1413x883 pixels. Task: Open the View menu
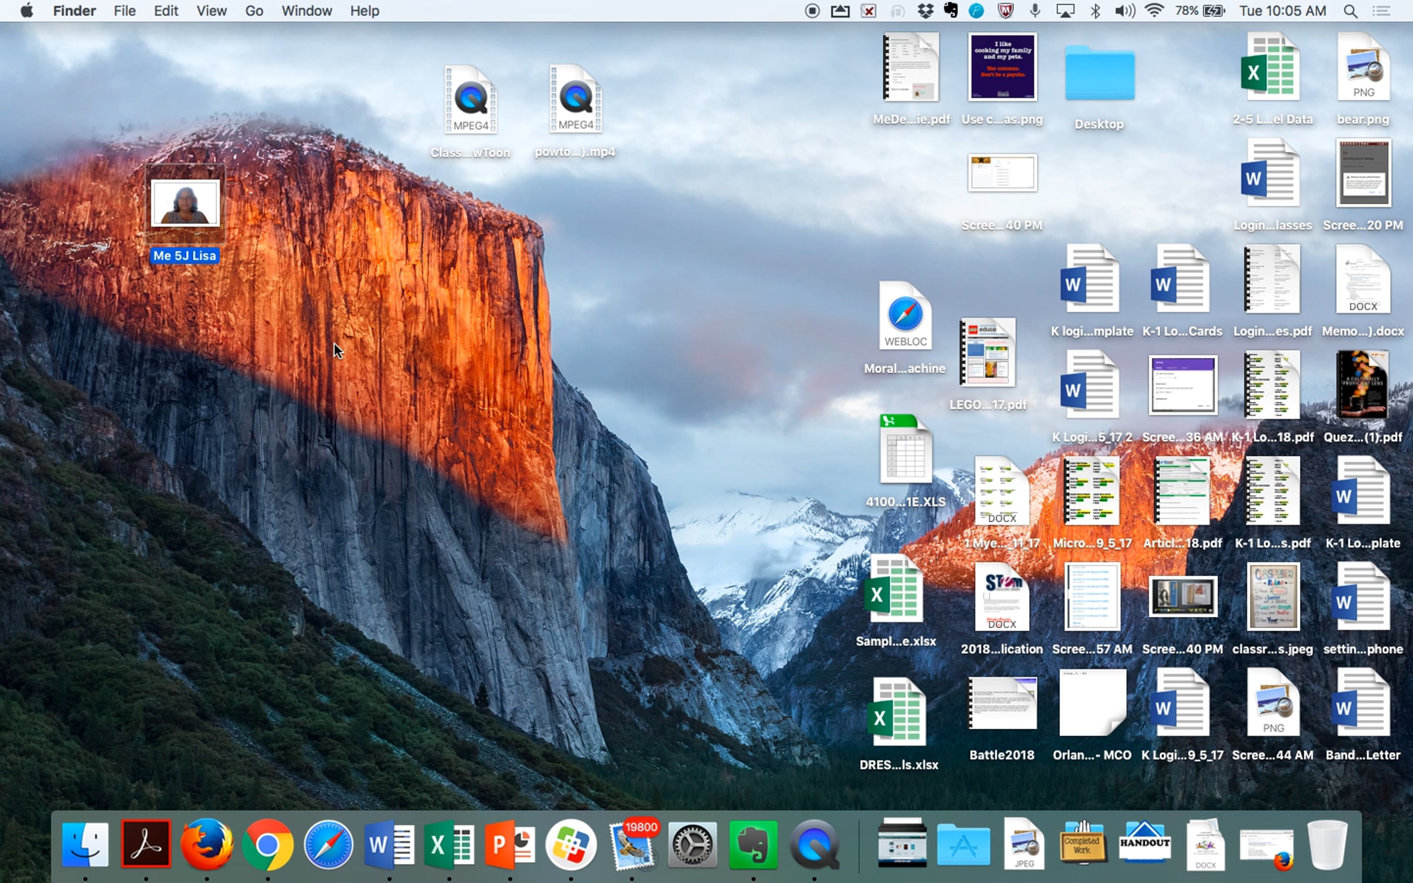pyautogui.click(x=211, y=11)
